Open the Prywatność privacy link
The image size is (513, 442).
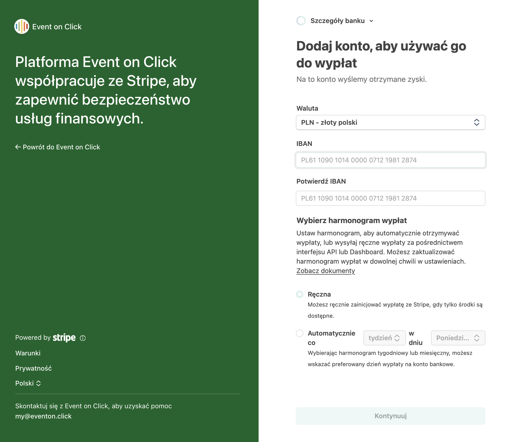tap(34, 368)
